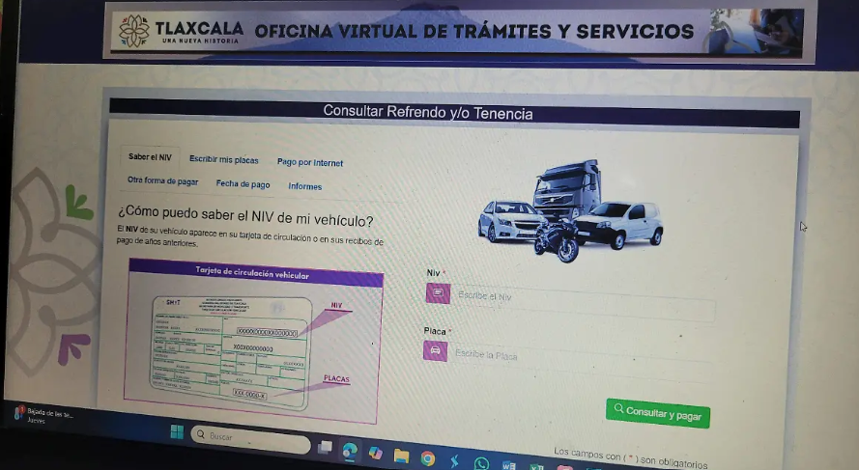
Task: Open Google Chrome from taskbar
Action: coord(427,458)
